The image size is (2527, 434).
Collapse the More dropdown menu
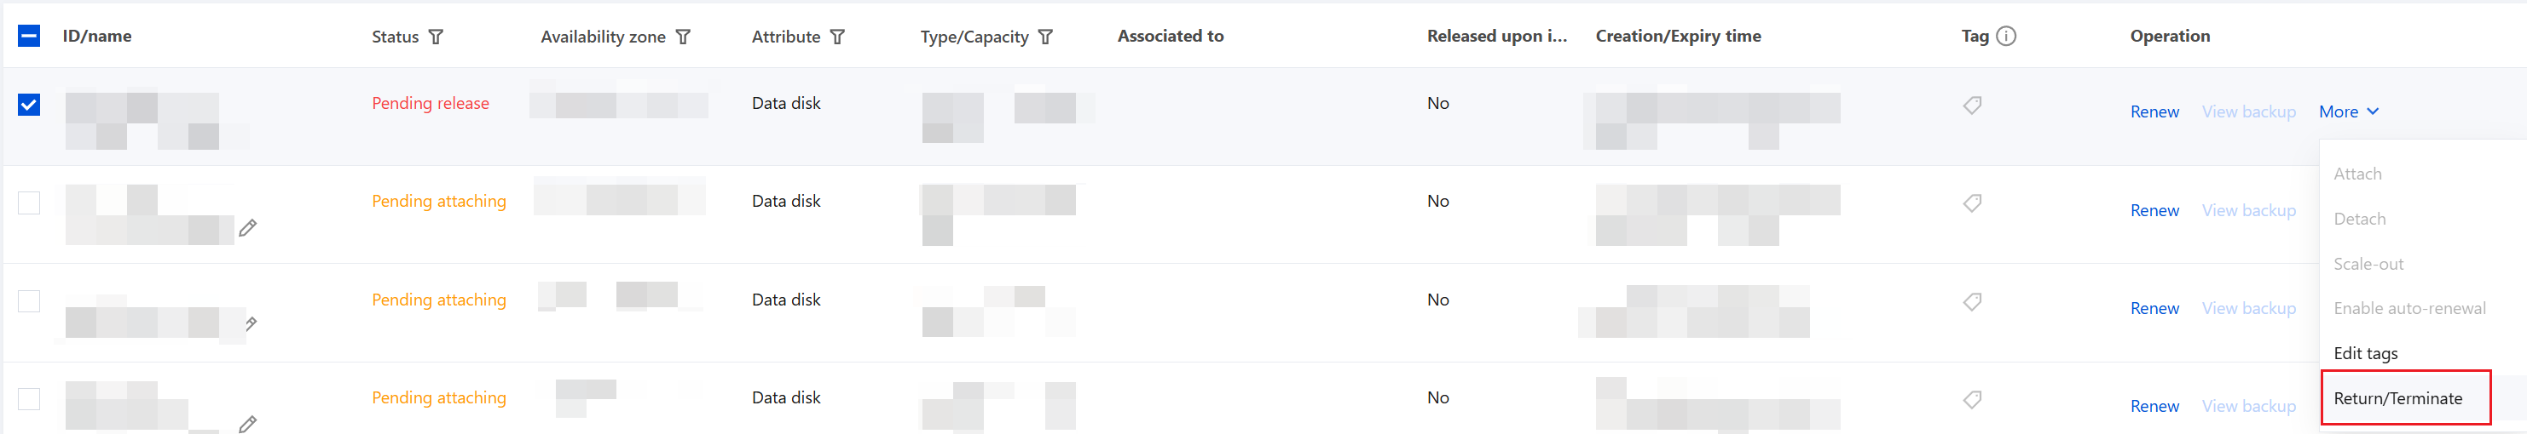click(x=2349, y=111)
